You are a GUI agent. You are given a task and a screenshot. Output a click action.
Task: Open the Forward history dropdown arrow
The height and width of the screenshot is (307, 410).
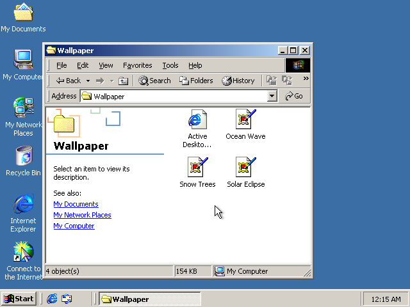[112, 81]
